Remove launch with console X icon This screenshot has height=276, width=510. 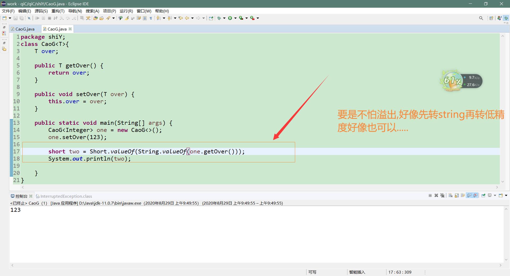[436, 196]
